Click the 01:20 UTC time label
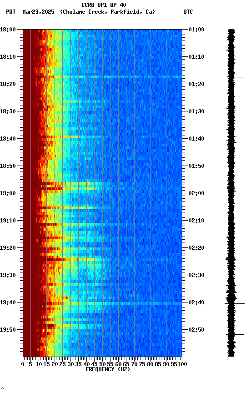 [x=196, y=84]
